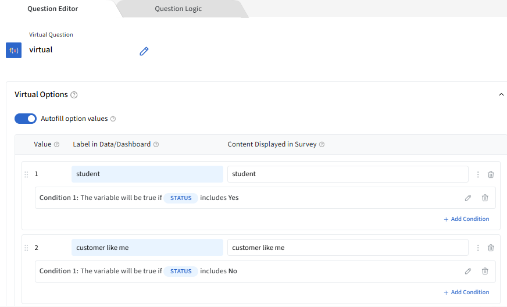The height and width of the screenshot is (307, 507).
Task: Delete the customer like me option
Action: point(491,248)
